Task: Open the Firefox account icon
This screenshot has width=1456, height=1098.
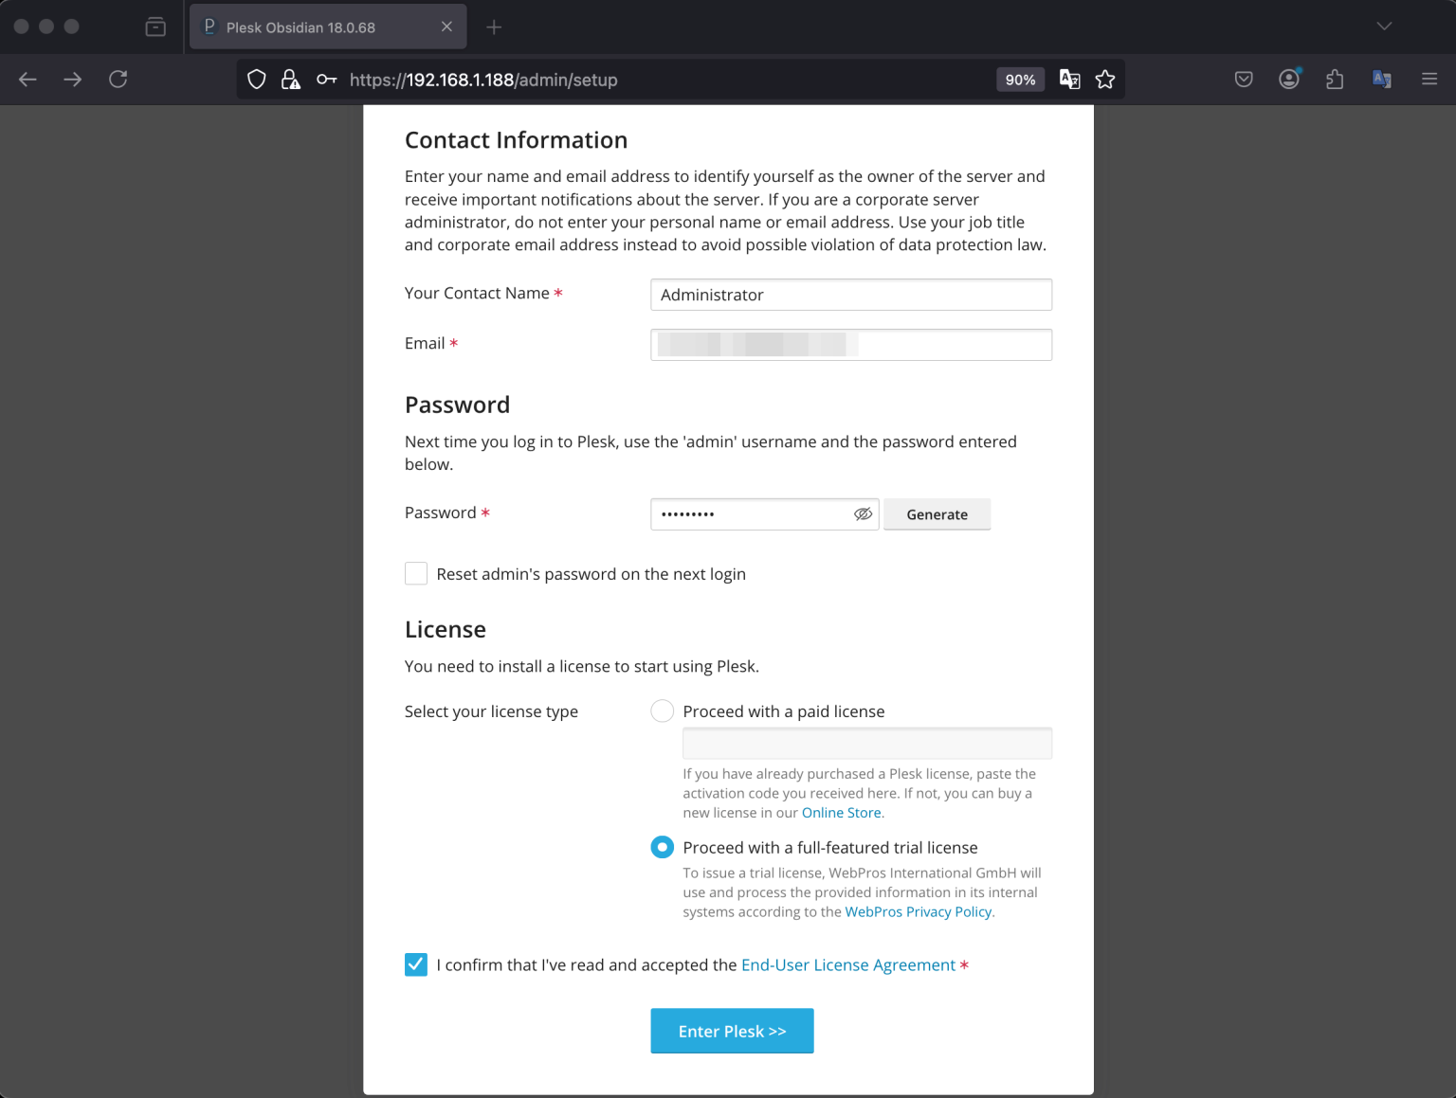Action: pyautogui.click(x=1289, y=80)
